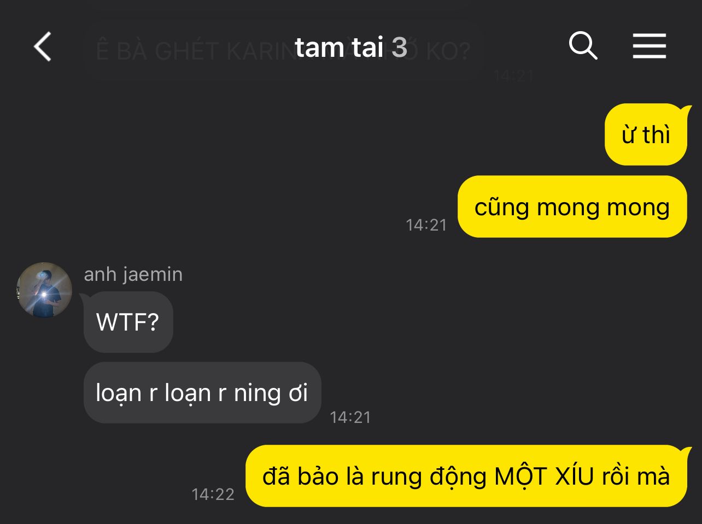Screen dimensions: 702x524
Task: Select the "ừ thì" yellow message bubble
Action: [646, 134]
